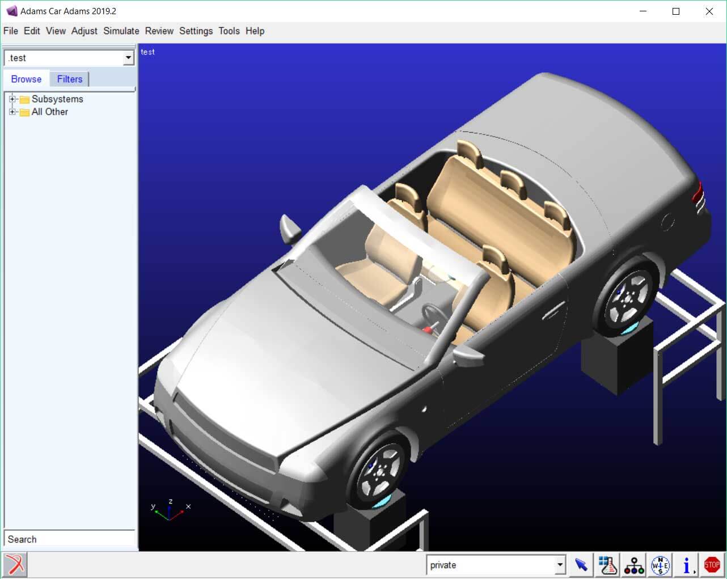Select the All Other tree item

50,112
